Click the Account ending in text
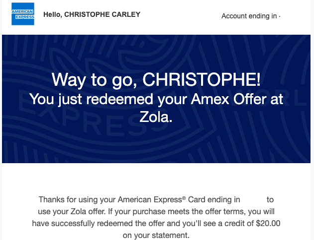The height and width of the screenshot is (240, 314). (250, 16)
